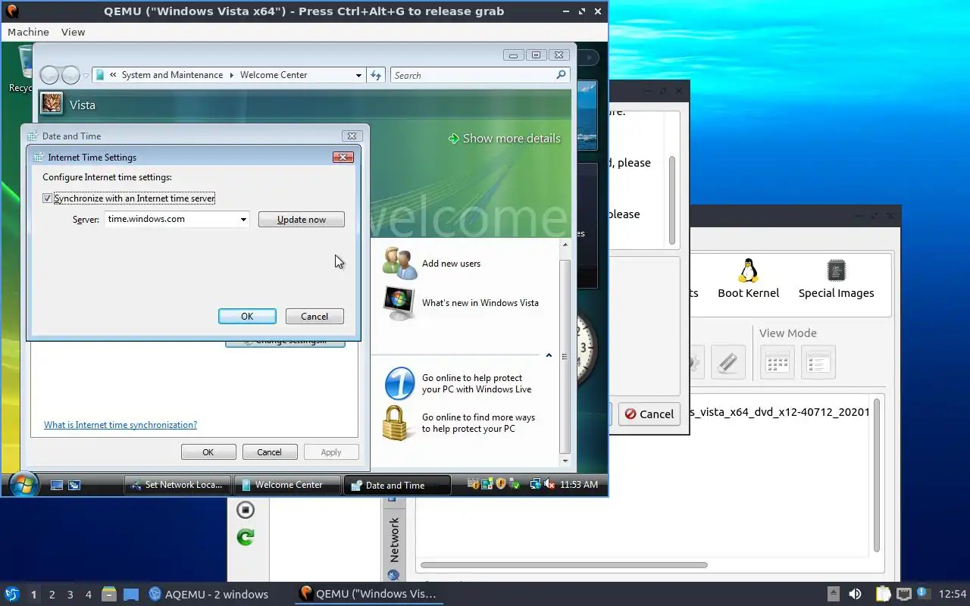Click the eject removable media tray icon
The width and height of the screenshot is (970, 606).
point(833,594)
